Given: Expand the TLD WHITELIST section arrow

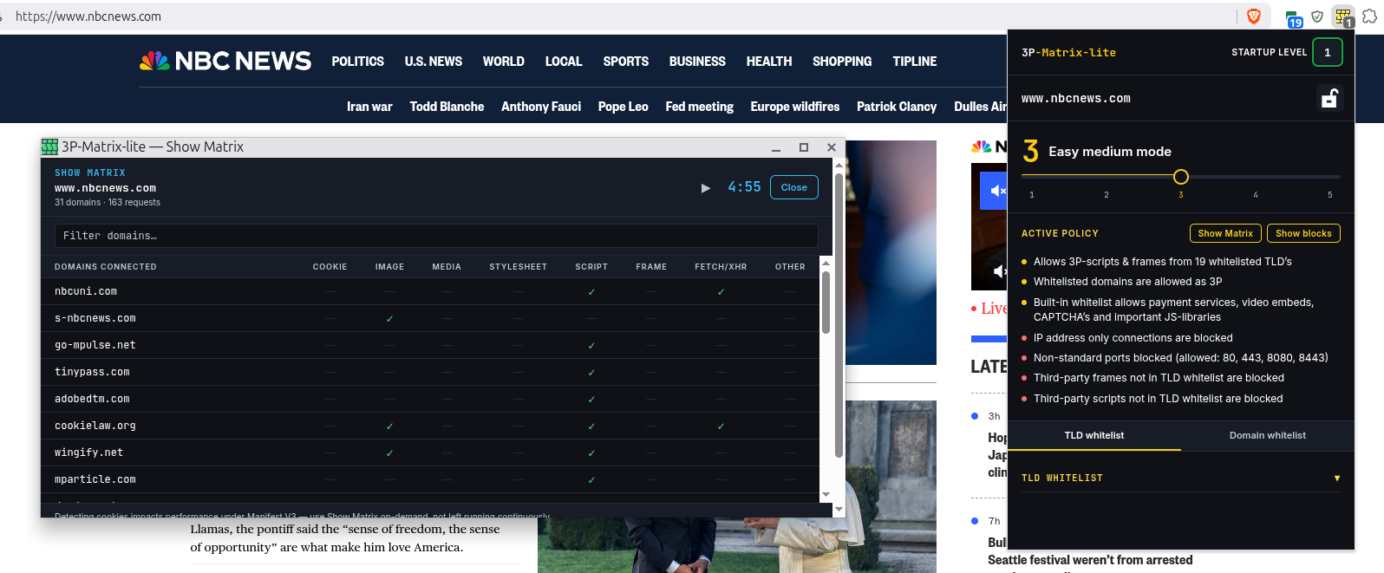Looking at the screenshot, I should (x=1337, y=479).
